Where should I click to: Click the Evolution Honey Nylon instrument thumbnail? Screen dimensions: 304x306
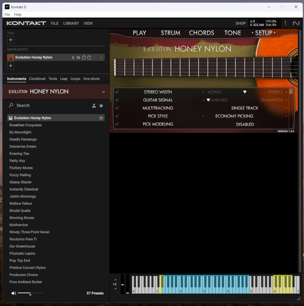click(11, 58)
